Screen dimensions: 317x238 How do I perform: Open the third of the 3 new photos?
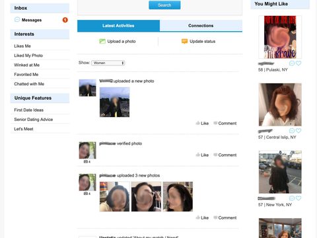pos(178,196)
